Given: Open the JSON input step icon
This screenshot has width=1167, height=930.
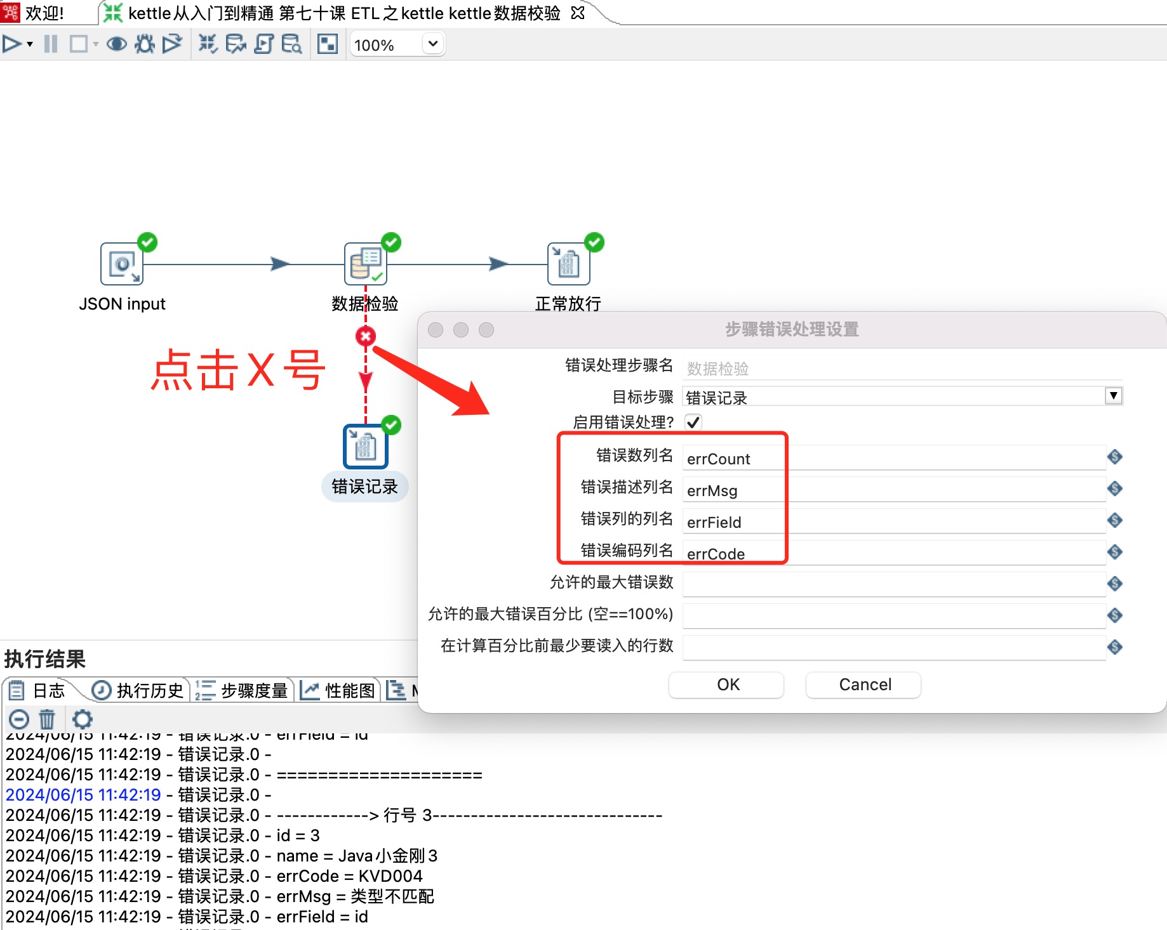Looking at the screenshot, I should [122, 265].
